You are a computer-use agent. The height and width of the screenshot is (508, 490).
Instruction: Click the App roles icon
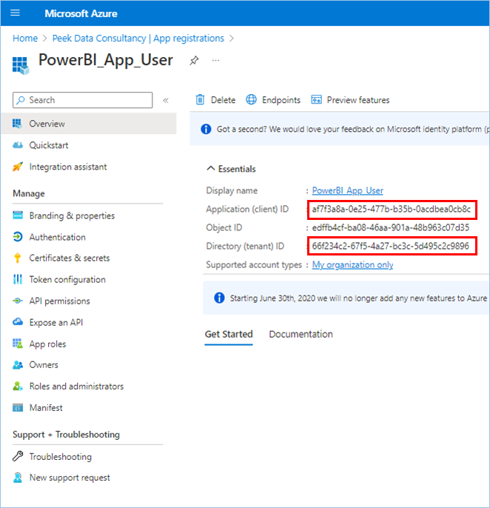(18, 344)
